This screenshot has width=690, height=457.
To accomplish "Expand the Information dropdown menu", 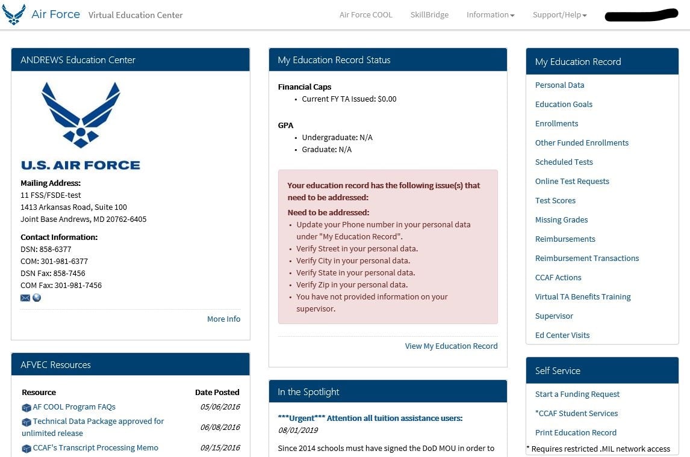I will coord(490,15).
